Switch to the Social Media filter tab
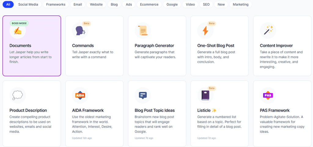Screen dimensions: 313x147 [28, 5]
